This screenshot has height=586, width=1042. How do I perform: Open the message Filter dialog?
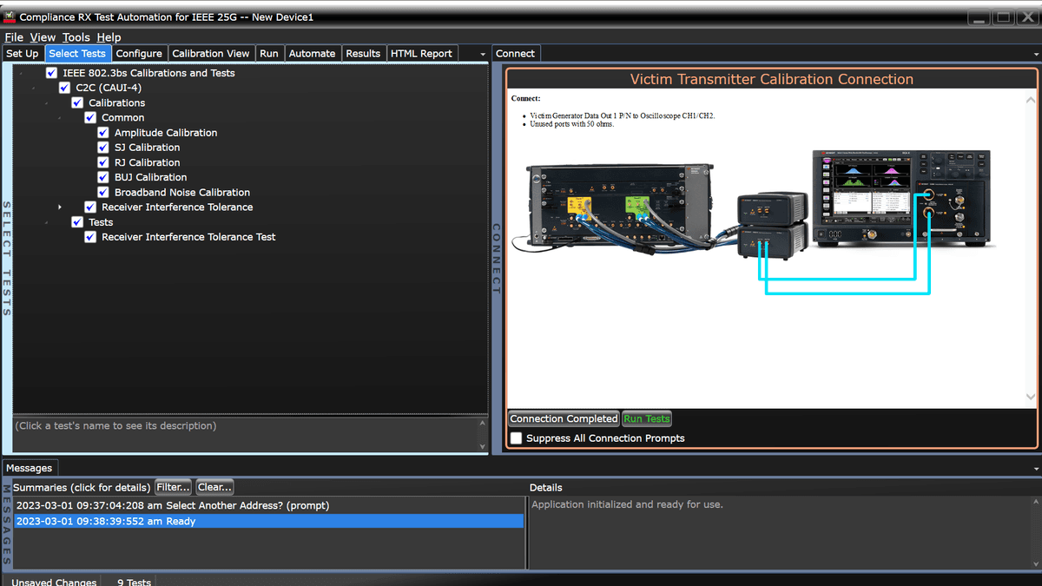coord(172,487)
